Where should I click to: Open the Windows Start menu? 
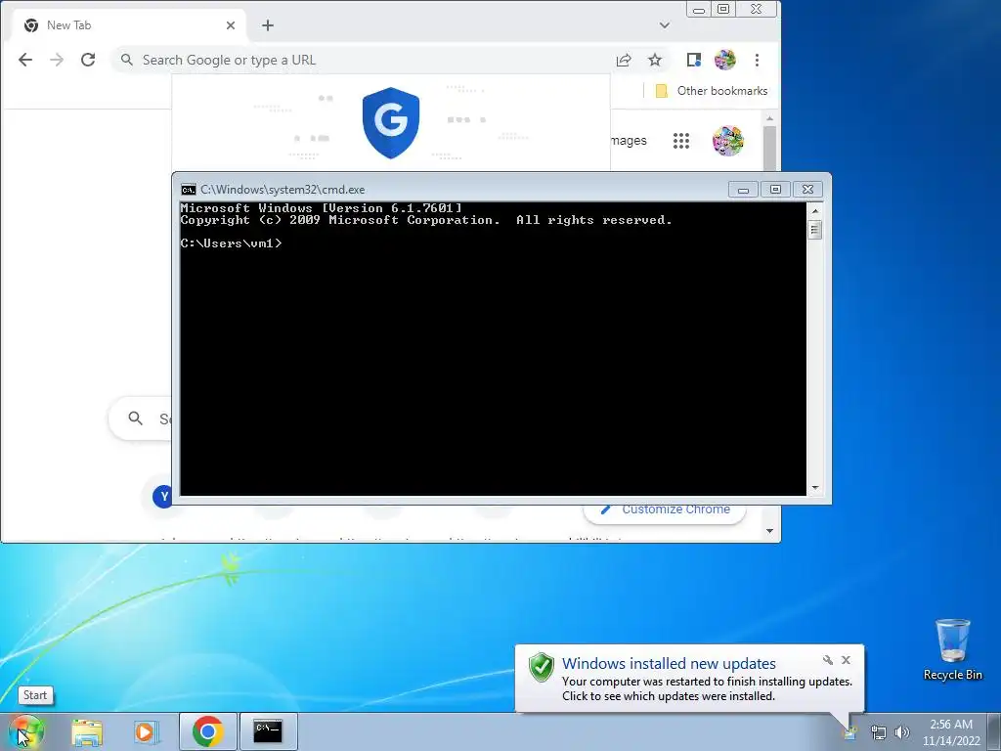point(26,731)
